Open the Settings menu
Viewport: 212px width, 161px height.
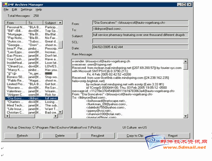pyautogui.click(x=26, y=10)
